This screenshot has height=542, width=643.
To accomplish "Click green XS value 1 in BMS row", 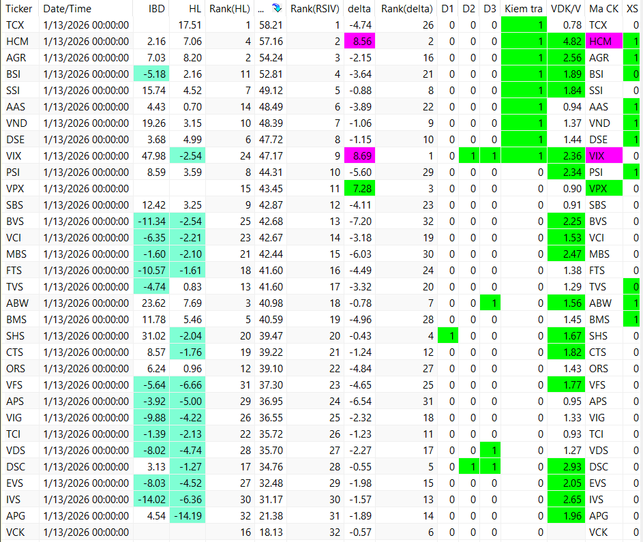I will [x=633, y=319].
